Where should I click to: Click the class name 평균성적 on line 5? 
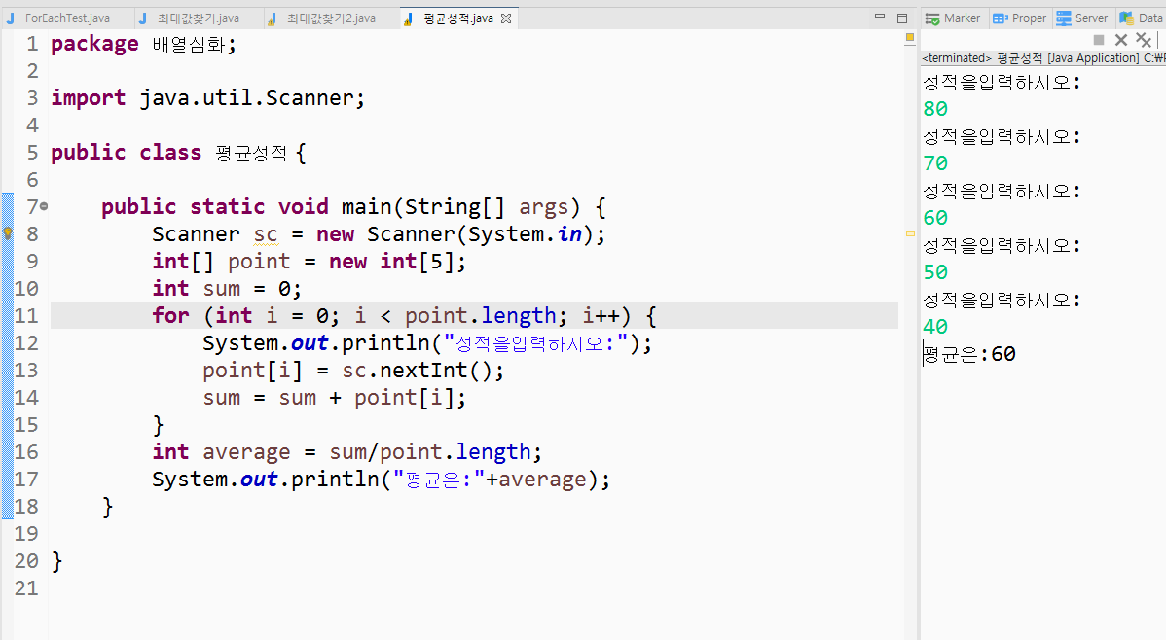pyautogui.click(x=251, y=153)
